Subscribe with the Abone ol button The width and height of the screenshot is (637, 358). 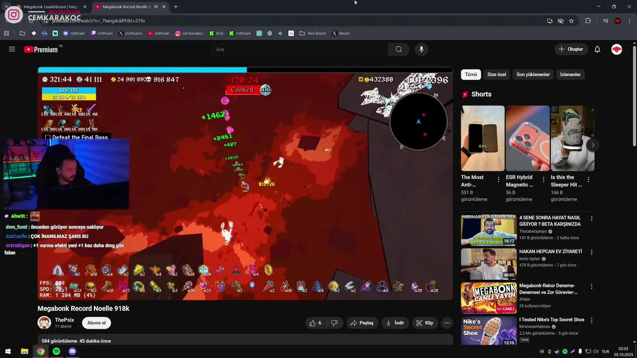click(x=97, y=323)
